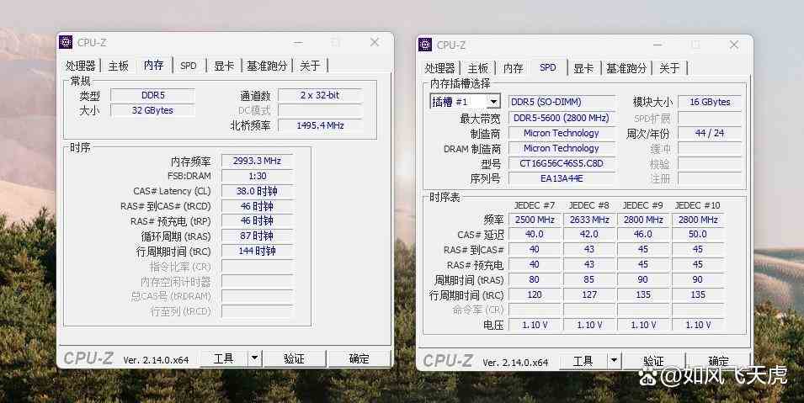The width and height of the screenshot is (804, 403).
Task: Click serial number EA13A44E
Action: [562, 178]
